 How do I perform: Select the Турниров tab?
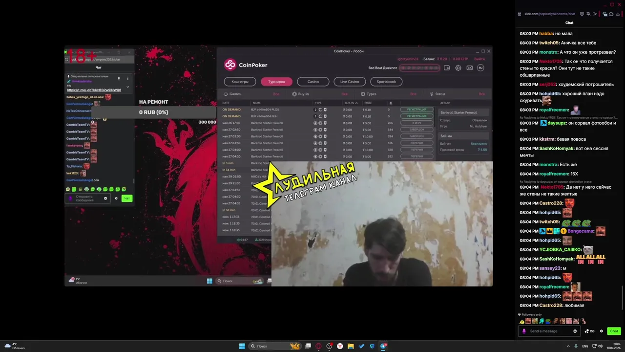276,82
